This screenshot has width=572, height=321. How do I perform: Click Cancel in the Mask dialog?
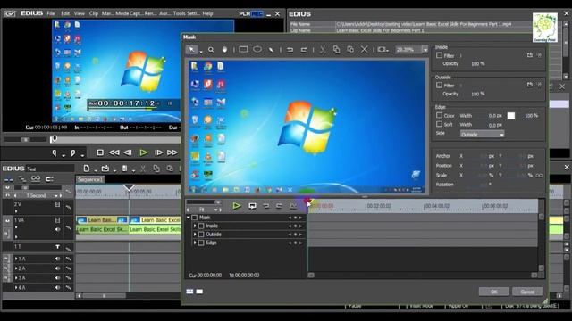coord(527,292)
